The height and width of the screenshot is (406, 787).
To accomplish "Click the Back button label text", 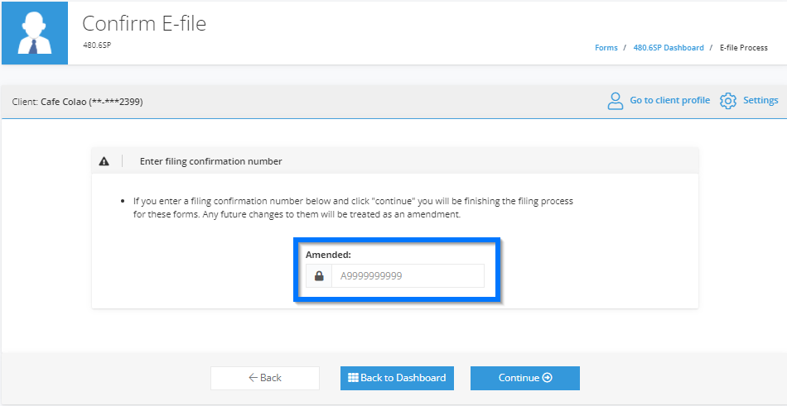I will tap(271, 378).
